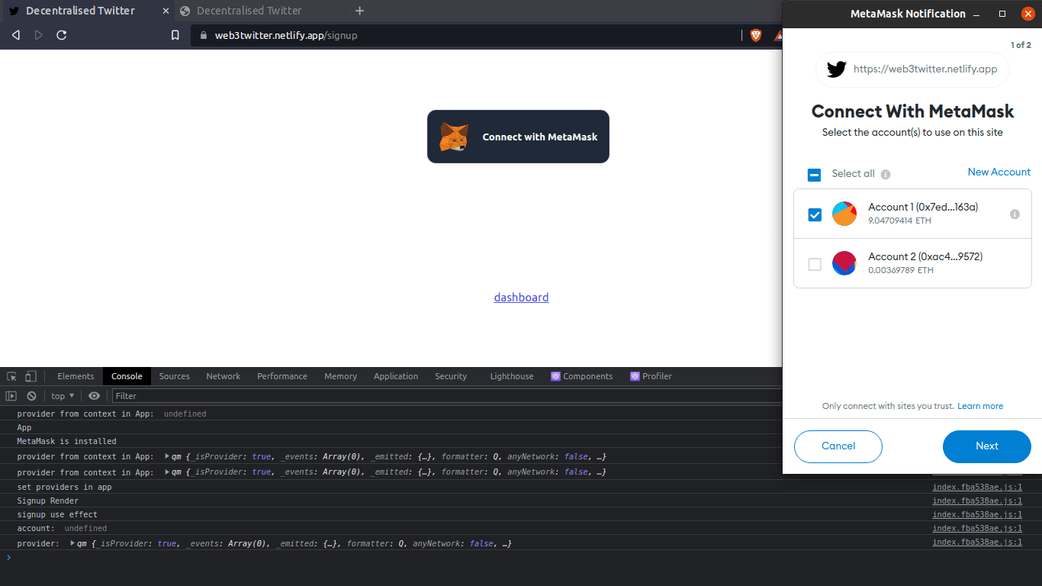
Task: Click the console prompt input line
Action: point(521,557)
